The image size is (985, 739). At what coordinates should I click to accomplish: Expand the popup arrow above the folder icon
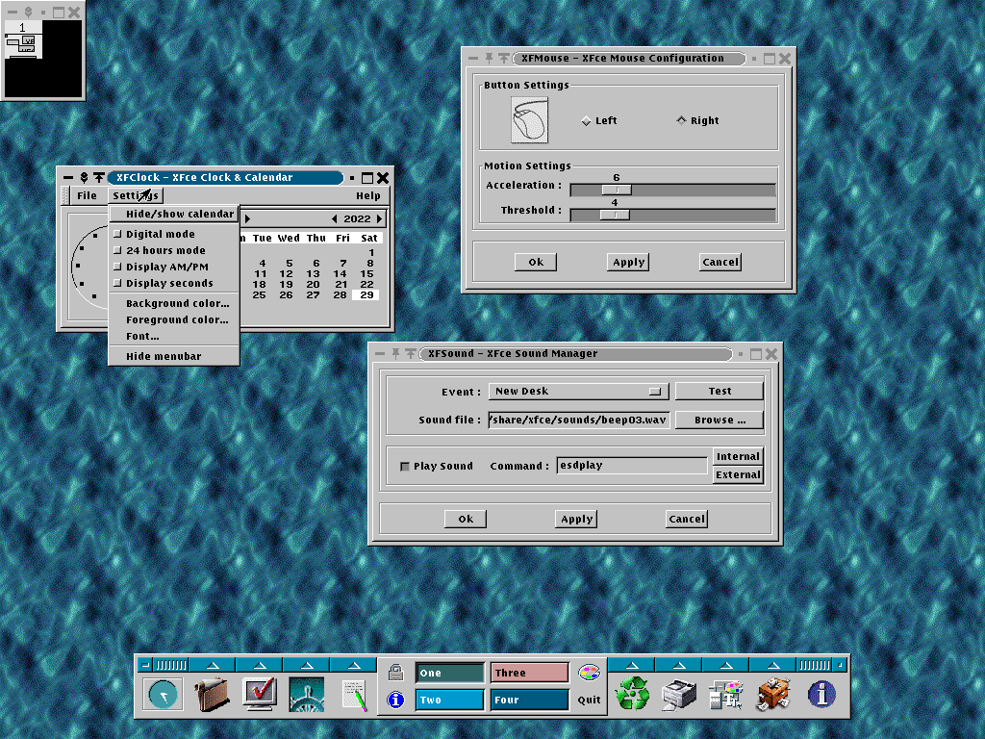213,664
